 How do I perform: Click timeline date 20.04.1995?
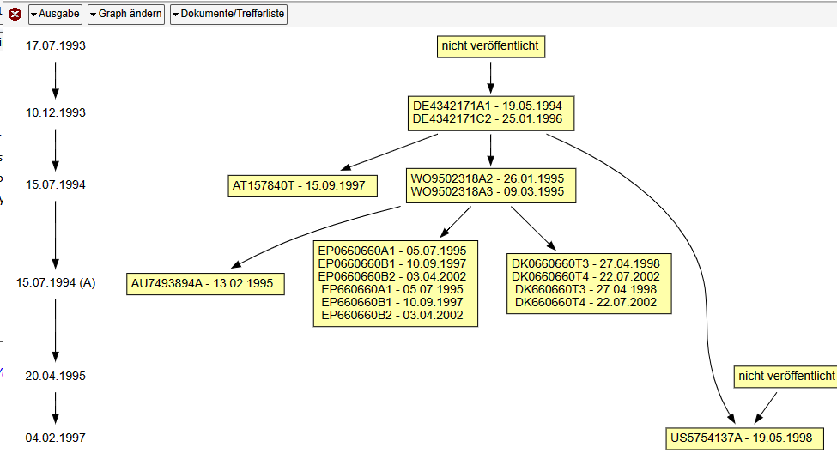[56, 376]
